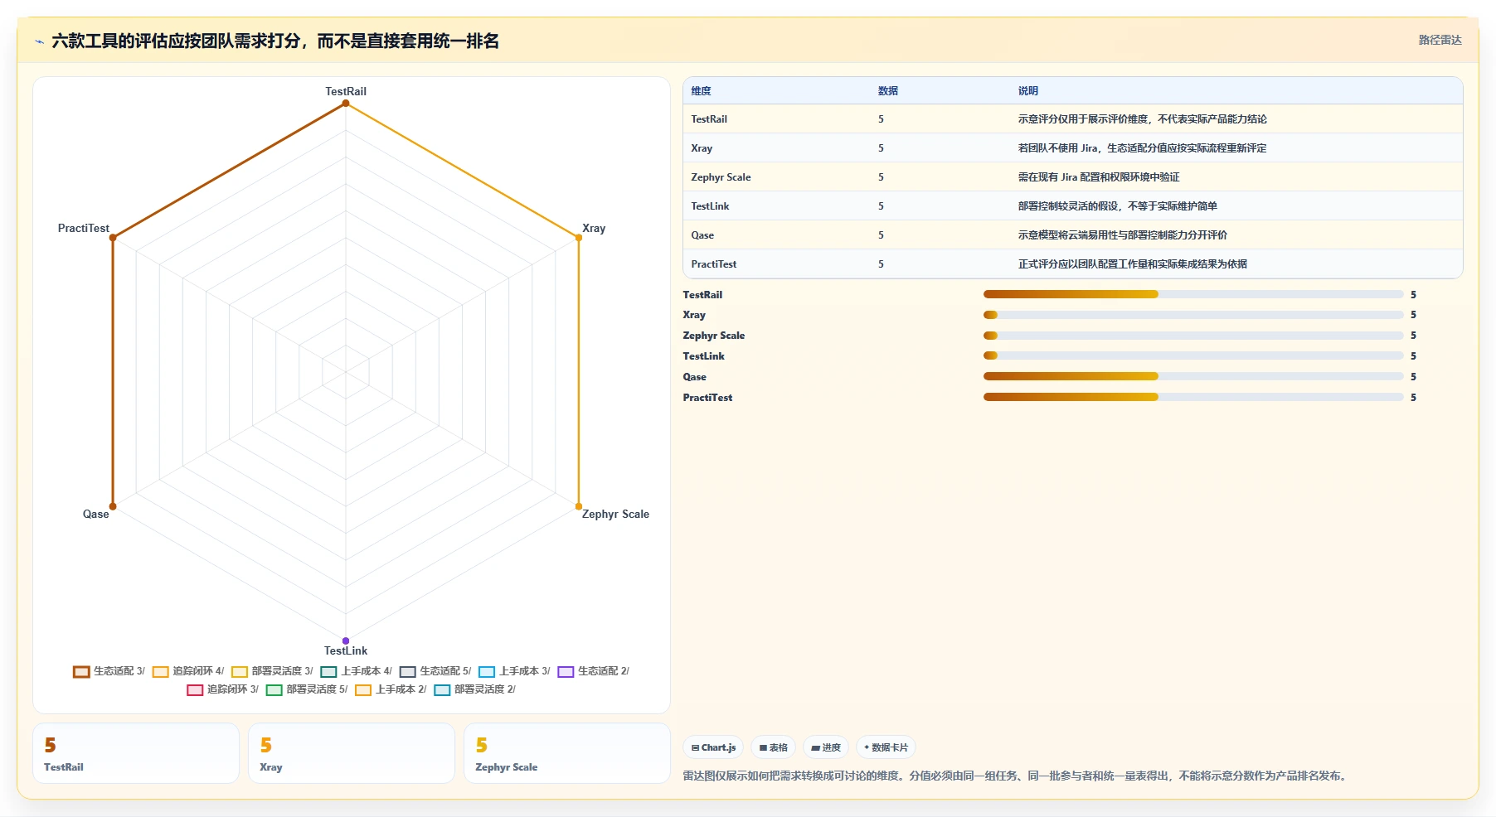Click the 进度 chip

(x=826, y=747)
